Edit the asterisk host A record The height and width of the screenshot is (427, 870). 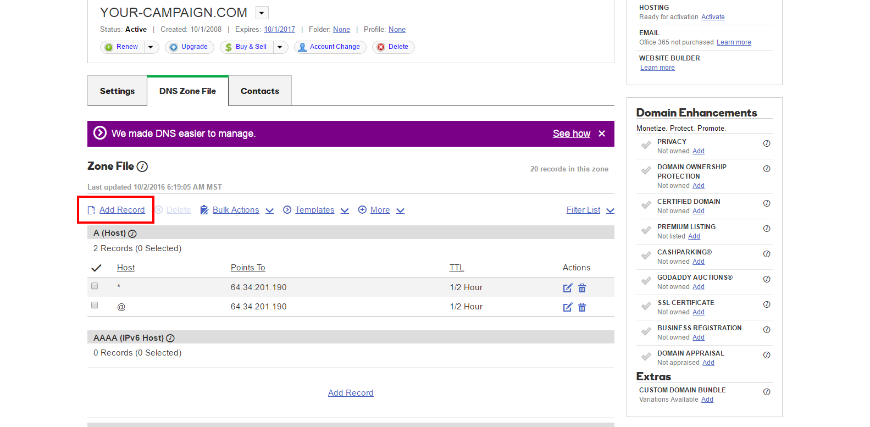coord(568,288)
